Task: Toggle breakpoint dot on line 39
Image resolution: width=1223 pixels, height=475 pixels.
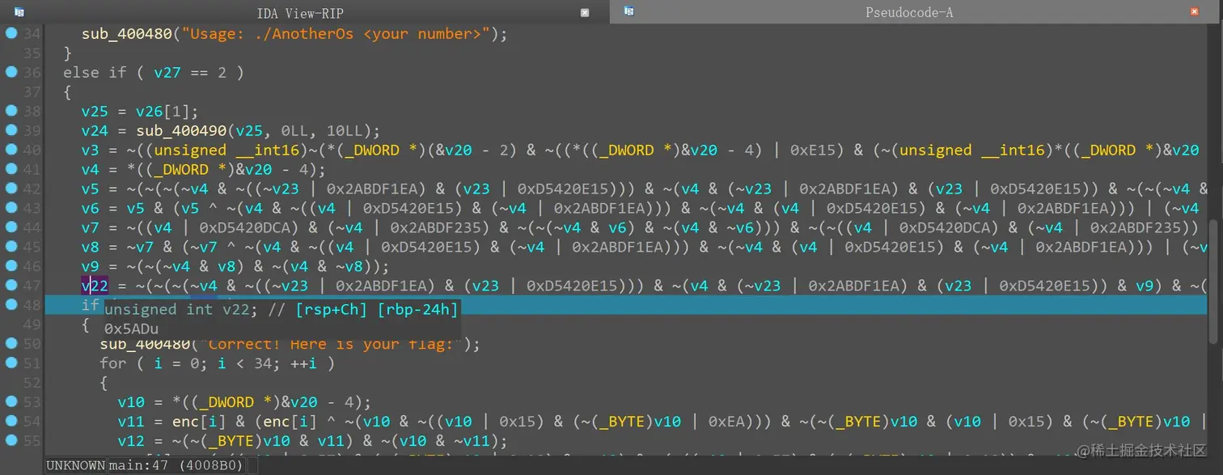Action: (11, 130)
